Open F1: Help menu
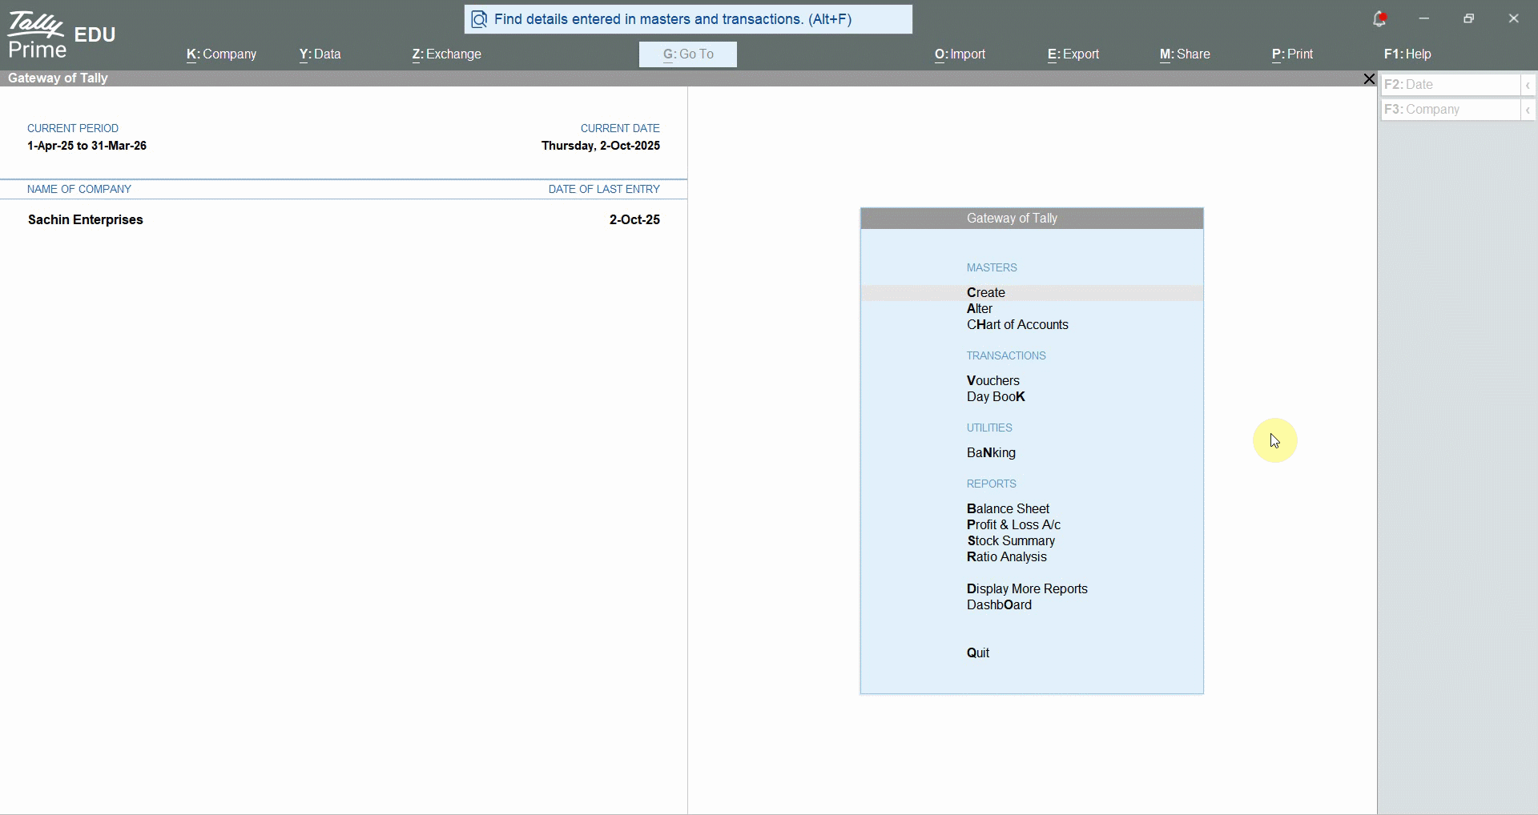 (x=1407, y=54)
